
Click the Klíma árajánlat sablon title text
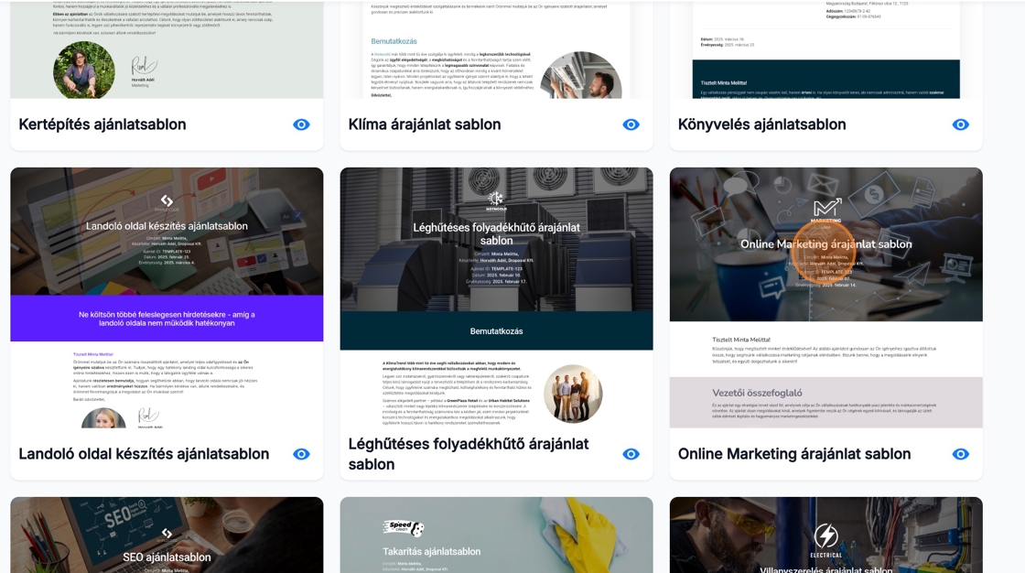pyautogui.click(x=425, y=124)
